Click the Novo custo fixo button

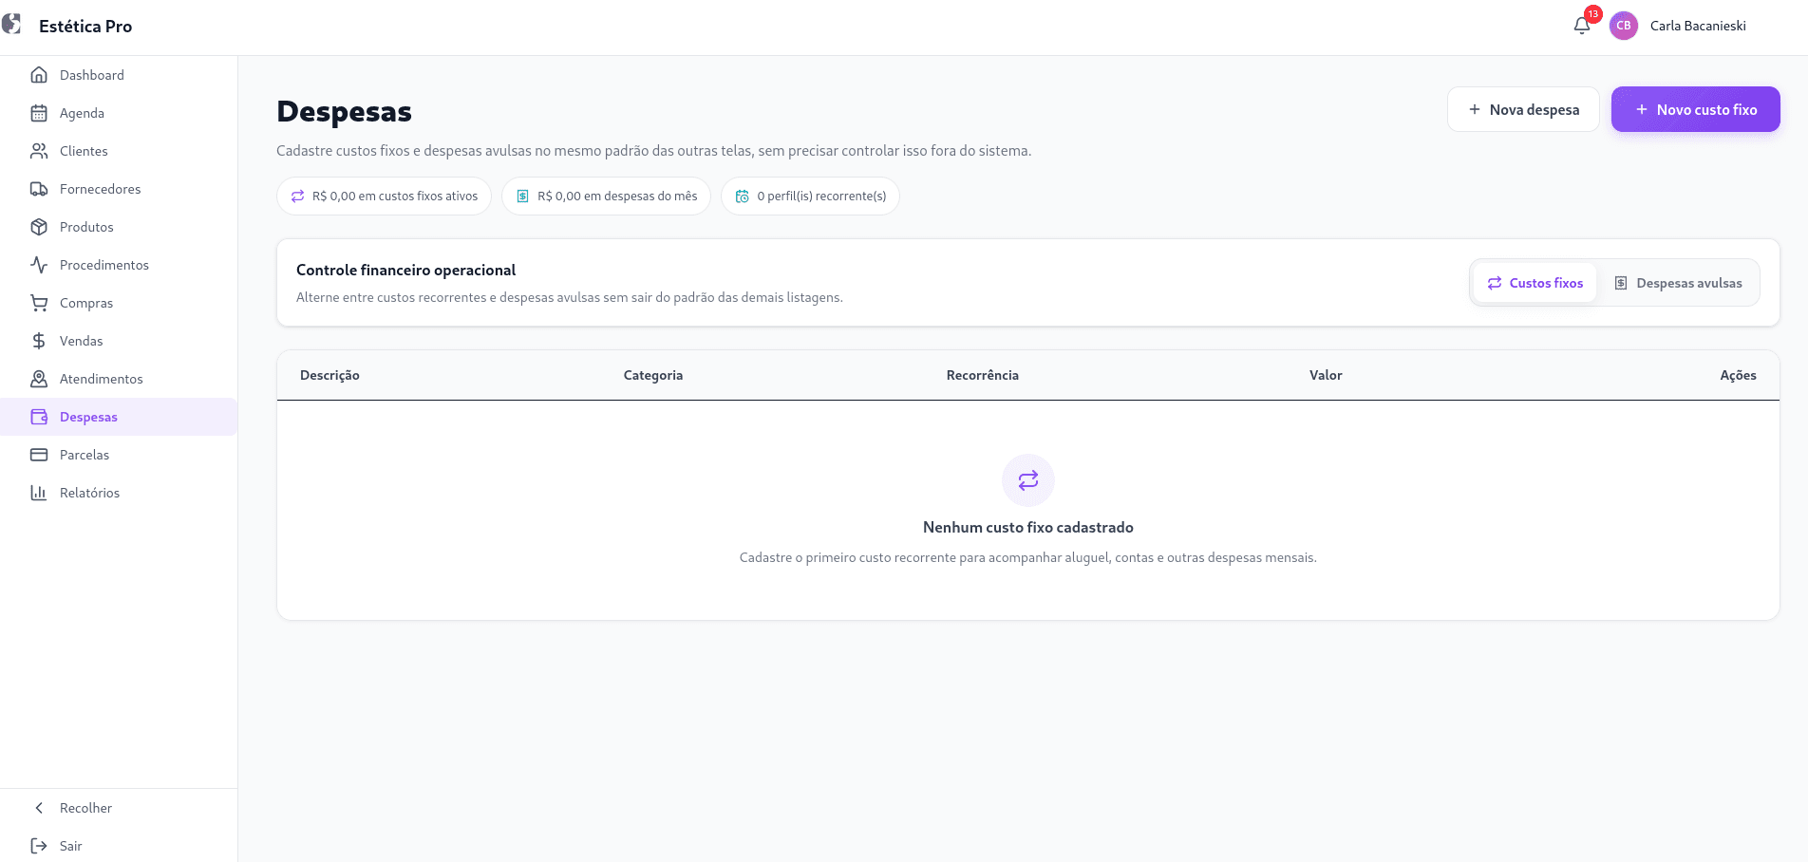tap(1695, 109)
